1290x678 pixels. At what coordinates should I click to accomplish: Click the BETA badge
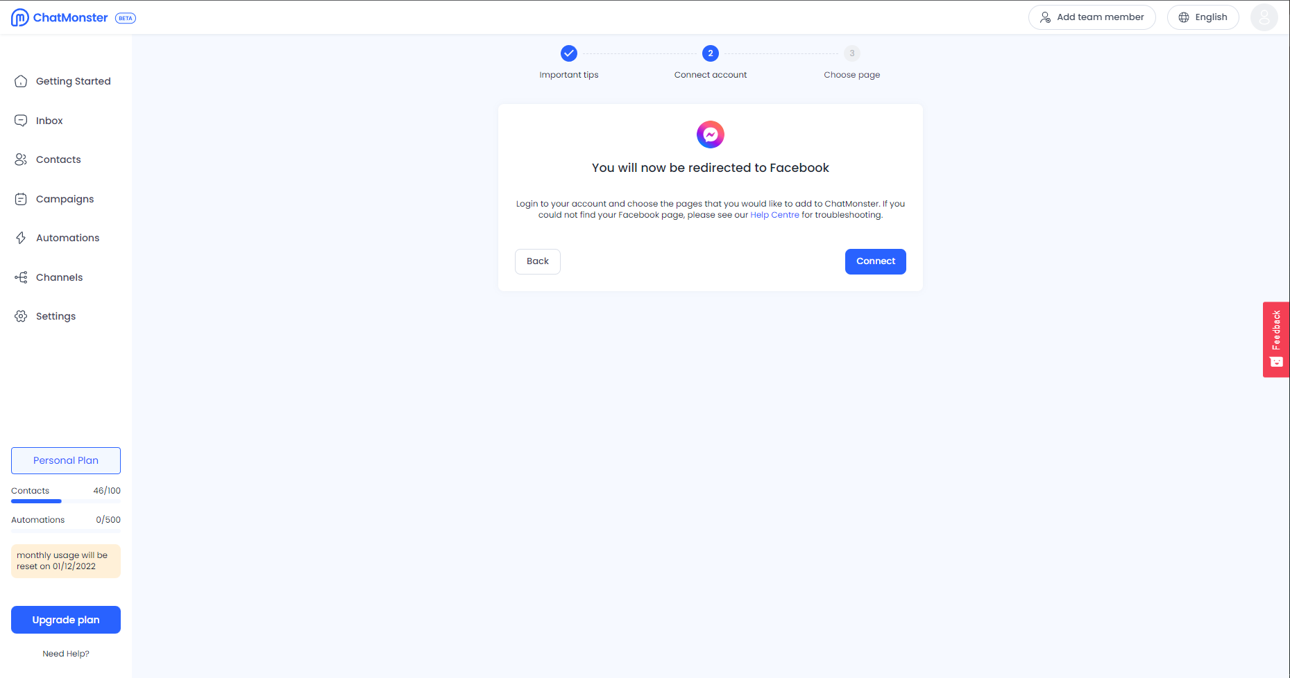click(x=126, y=18)
